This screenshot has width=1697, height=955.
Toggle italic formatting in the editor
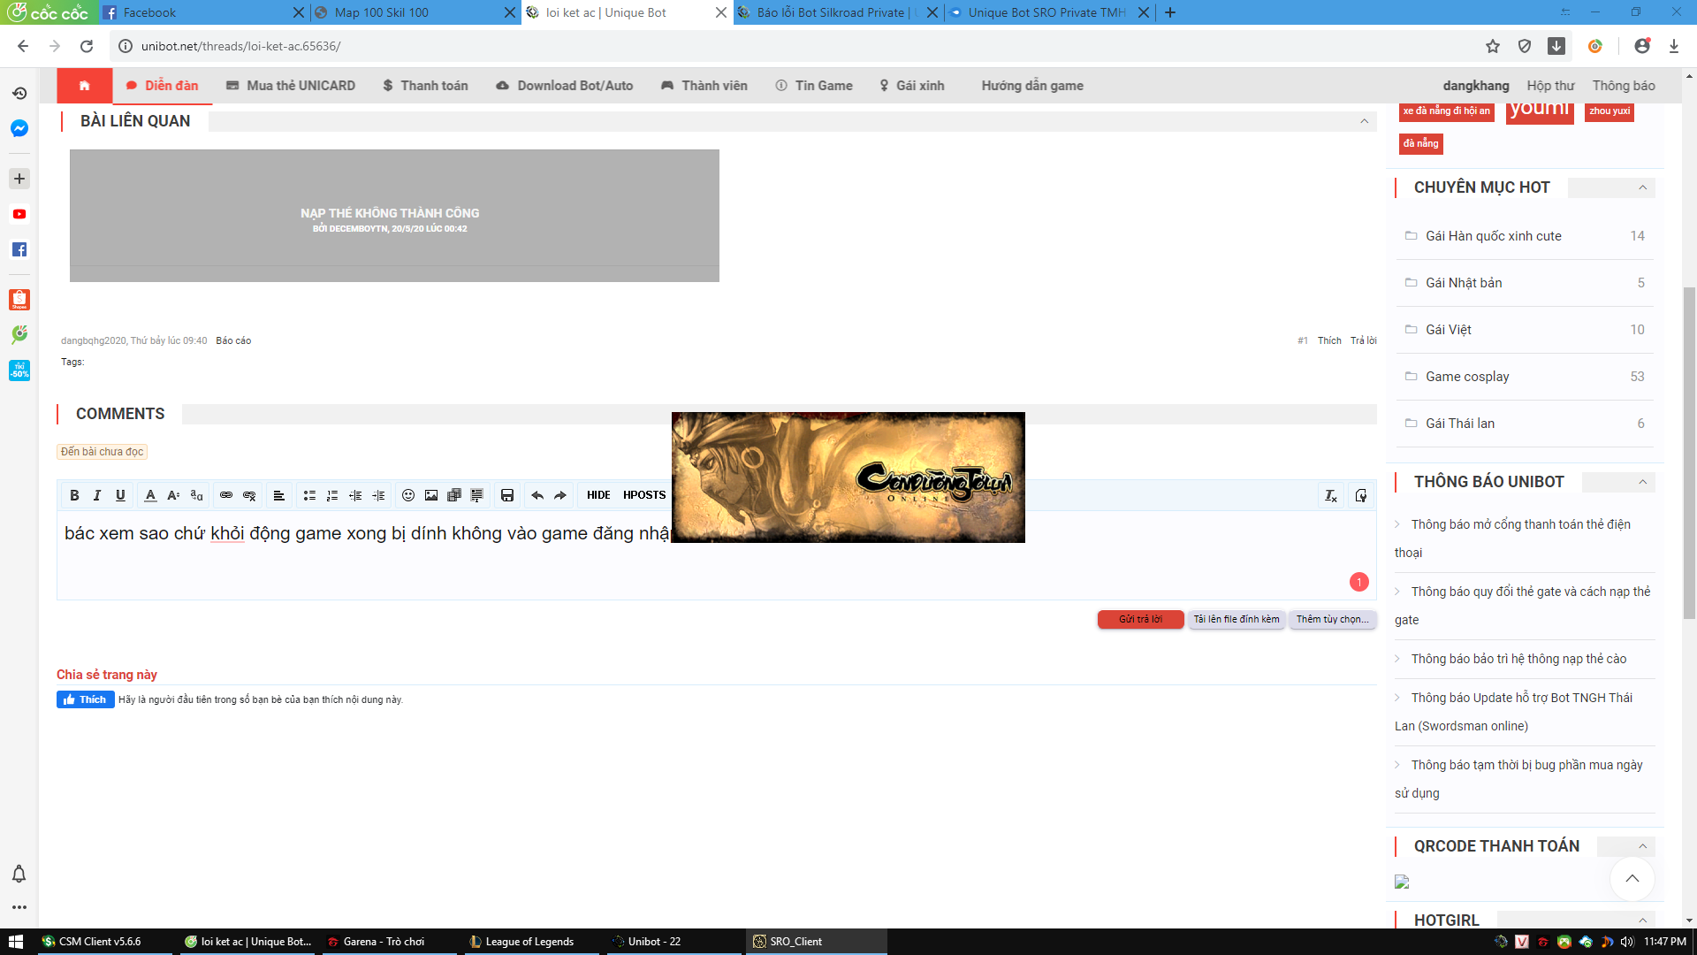[x=97, y=495]
